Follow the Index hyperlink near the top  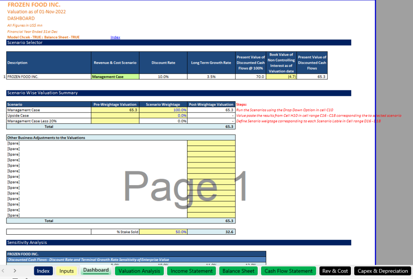(x=115, y=37)
